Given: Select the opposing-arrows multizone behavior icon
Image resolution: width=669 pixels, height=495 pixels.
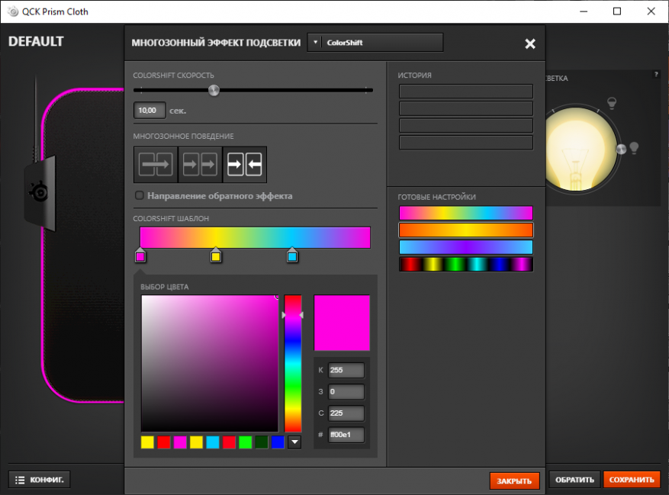Looking at the screenshot, I should coord(244,164).
